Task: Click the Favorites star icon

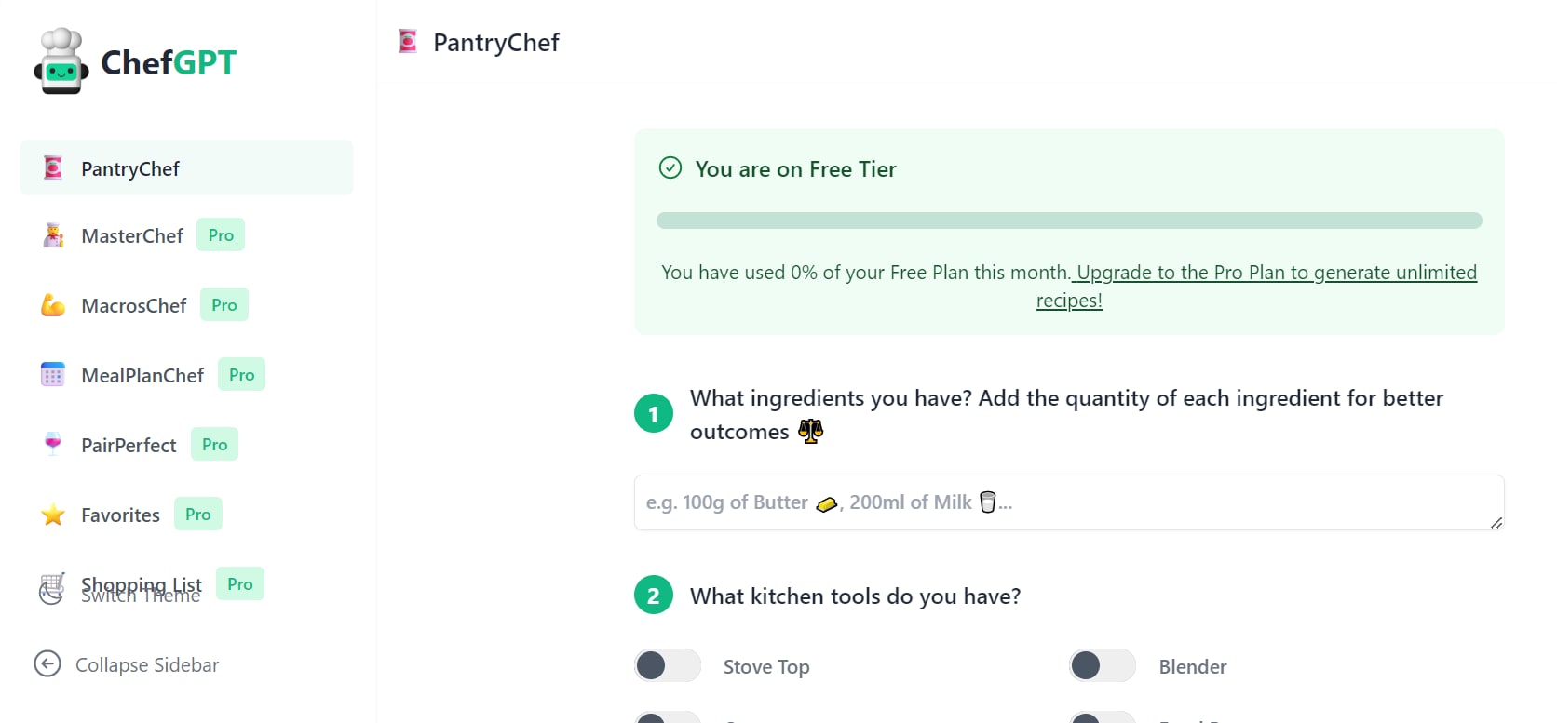Action: [x=53, y=515]
